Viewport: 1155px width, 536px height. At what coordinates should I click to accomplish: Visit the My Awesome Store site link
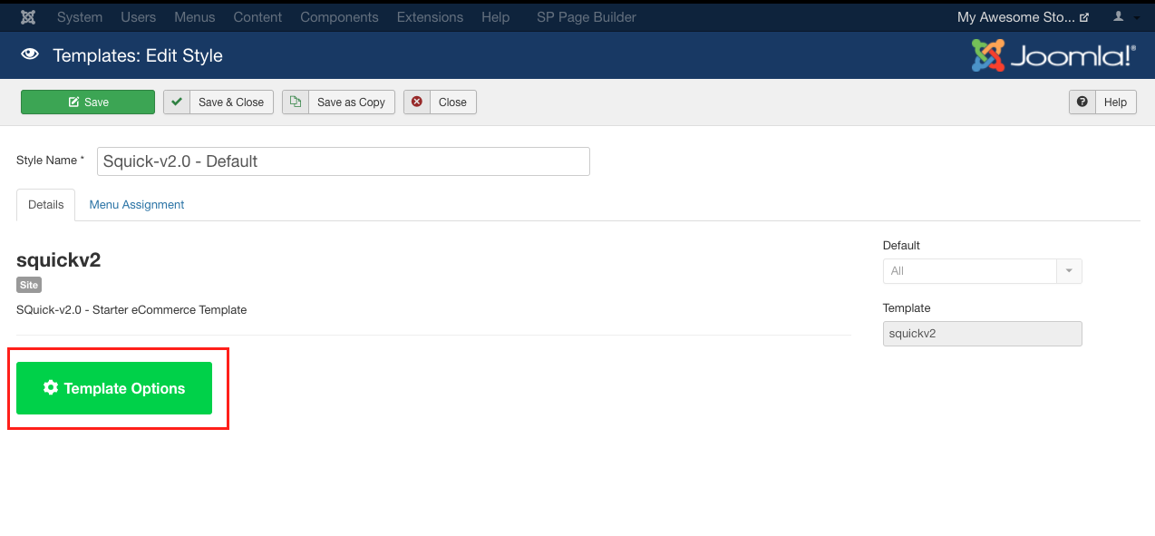click(x=1023, y=17)
